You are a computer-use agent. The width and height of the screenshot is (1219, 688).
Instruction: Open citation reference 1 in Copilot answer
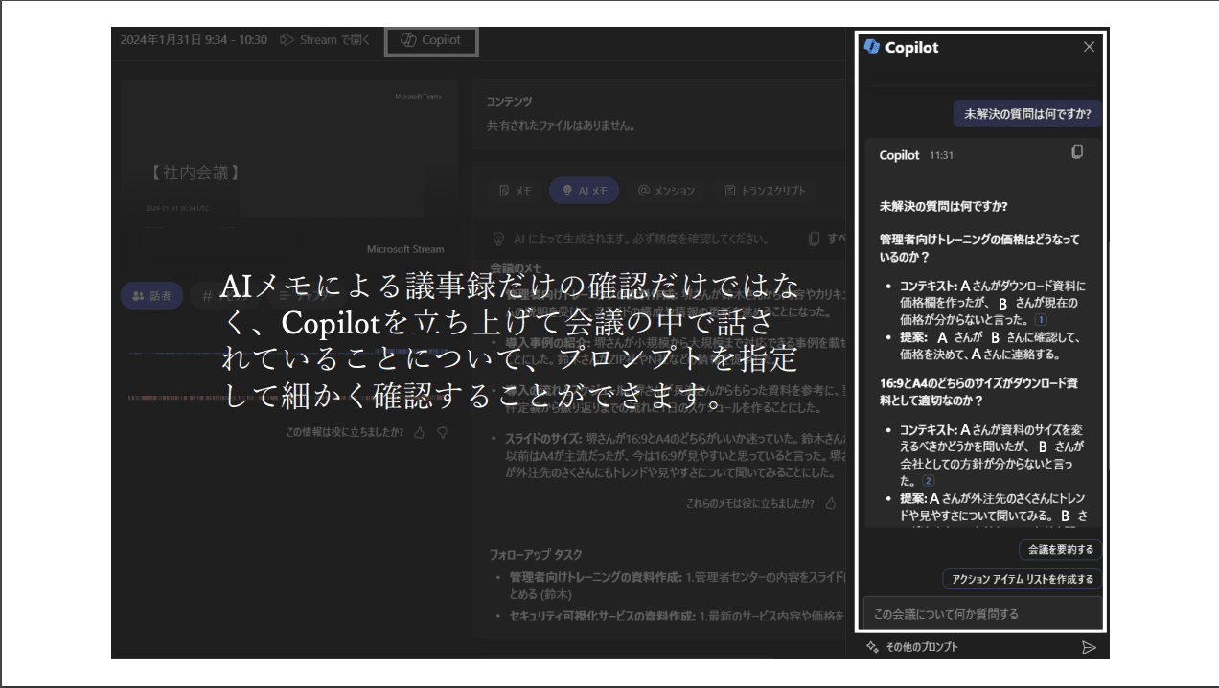click(x=1041, y=320)
